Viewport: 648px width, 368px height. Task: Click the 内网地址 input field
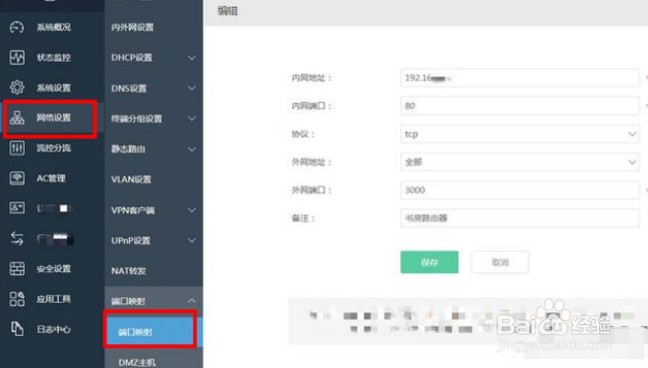[x=520, y=78]
